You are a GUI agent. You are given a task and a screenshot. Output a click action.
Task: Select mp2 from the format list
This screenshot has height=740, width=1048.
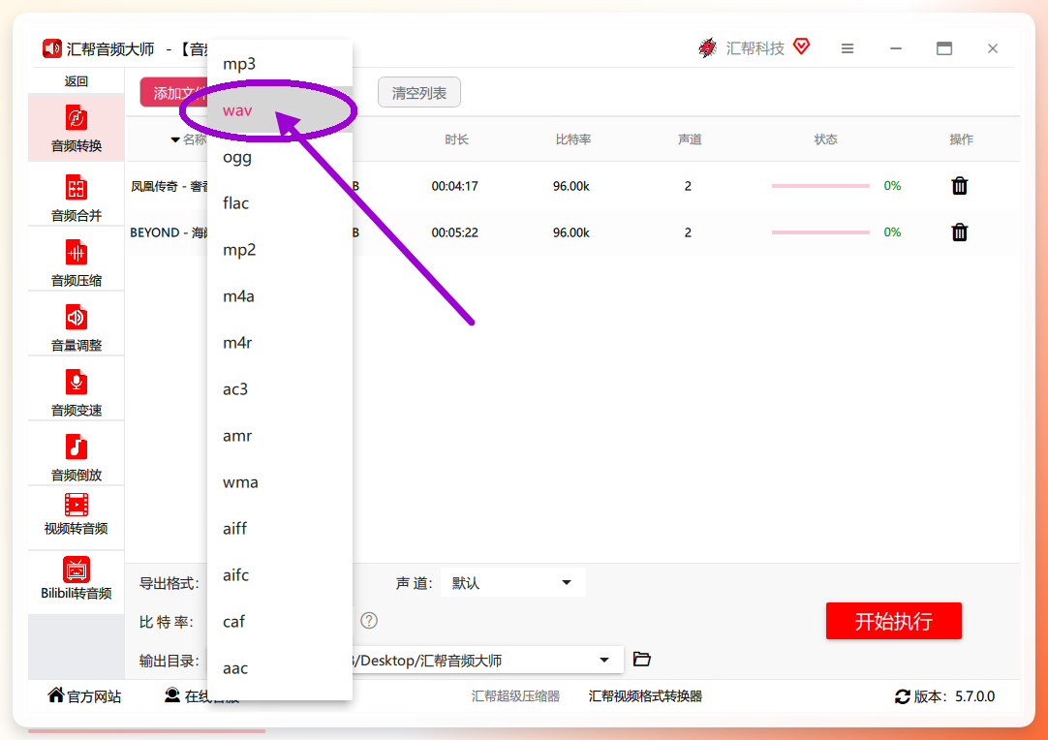[280, 249]
